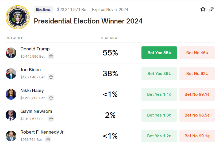Select Bet Yes 39¢ for Biden
This screenshot has width=219, height=144.
point(159,74)
